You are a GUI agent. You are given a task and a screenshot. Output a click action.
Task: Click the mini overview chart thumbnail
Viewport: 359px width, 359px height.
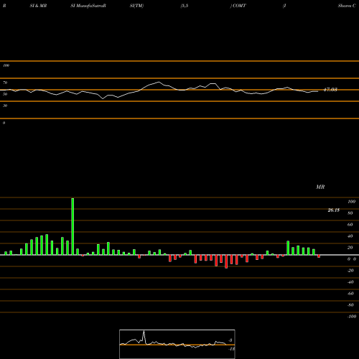pos(177,344)
